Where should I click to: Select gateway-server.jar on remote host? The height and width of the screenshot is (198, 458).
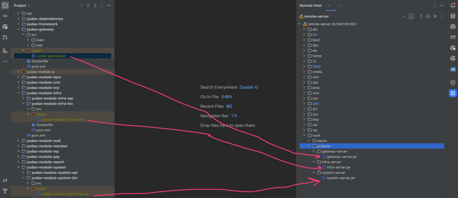pos(342,157)
